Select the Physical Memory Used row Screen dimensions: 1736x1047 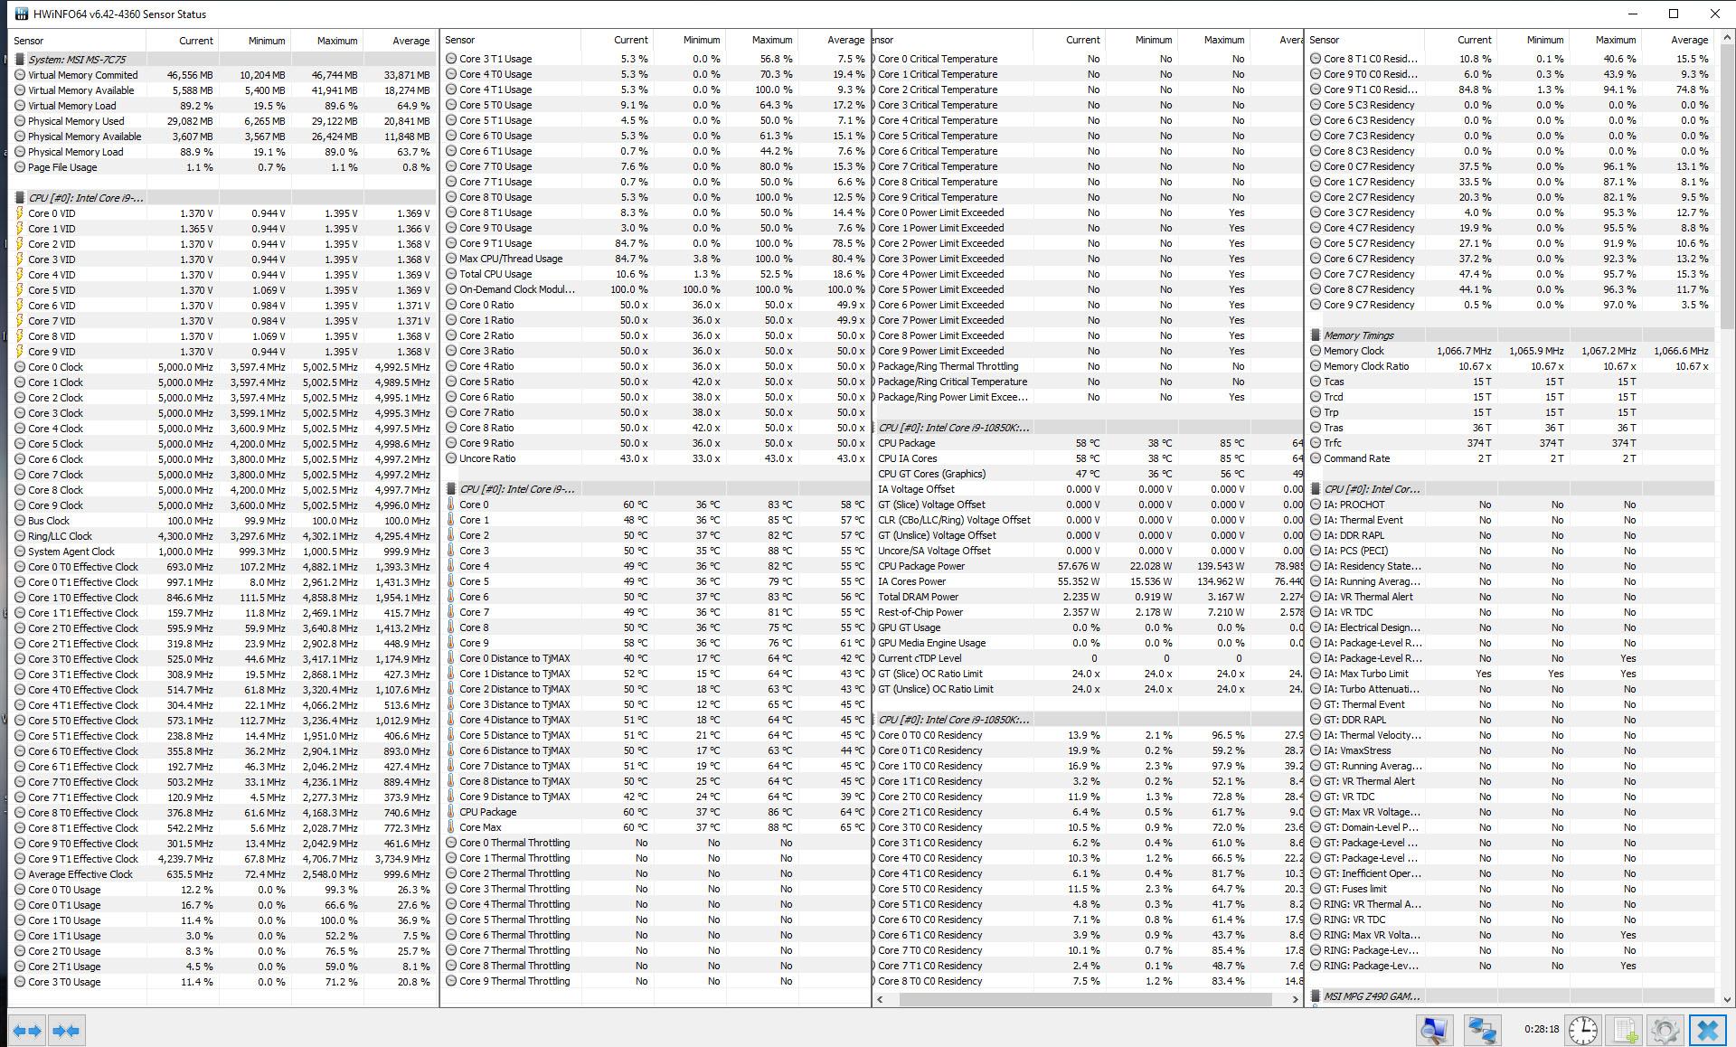(223, 121)
